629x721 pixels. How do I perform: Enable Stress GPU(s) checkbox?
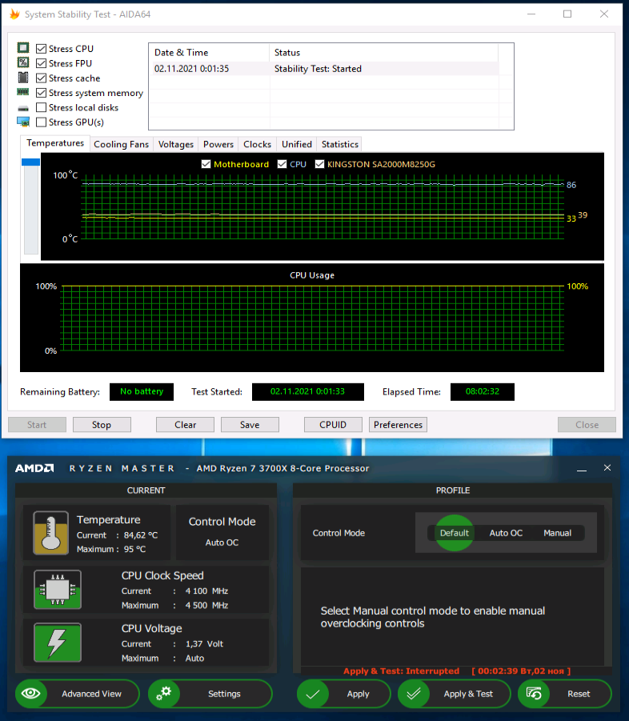[x=41, y=122]
